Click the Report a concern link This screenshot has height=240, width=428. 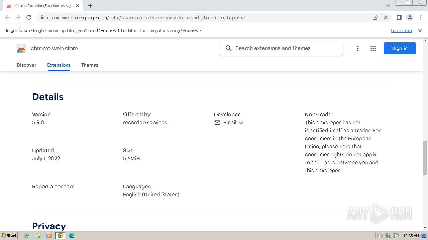(53, 187)
